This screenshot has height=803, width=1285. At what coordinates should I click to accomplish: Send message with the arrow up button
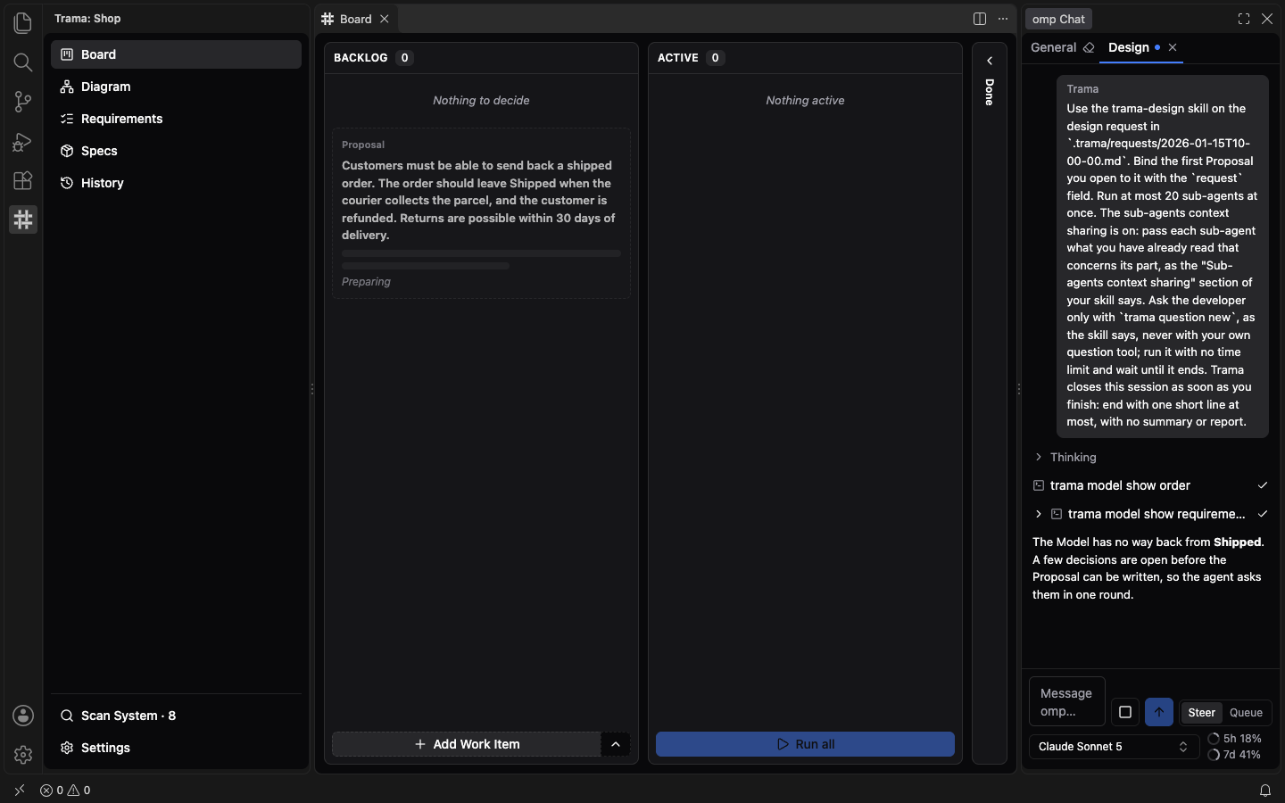click(1159, 712)
